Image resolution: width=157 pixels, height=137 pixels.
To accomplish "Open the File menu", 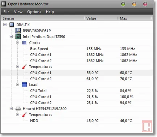I will click(x=6, y=12).
